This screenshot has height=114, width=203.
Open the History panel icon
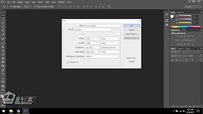tap(167, 15)
